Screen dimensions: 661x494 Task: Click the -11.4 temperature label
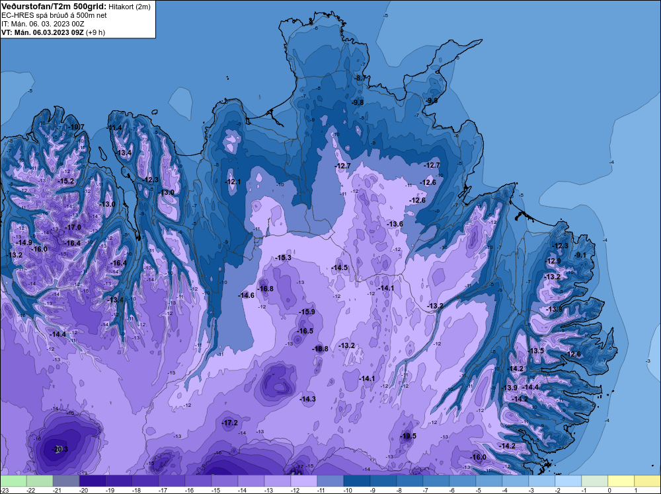pos(114,127)
